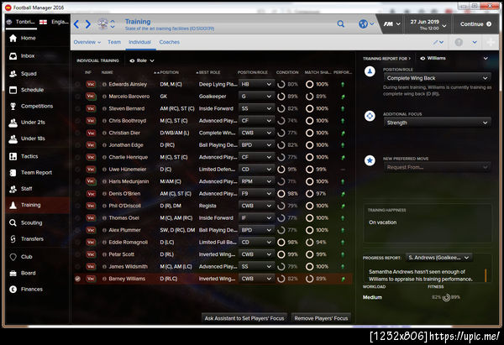Open the Schedule calendar icon
This screenshot has height=345, width=504.
pyautogui.click(x=13, y=90)
